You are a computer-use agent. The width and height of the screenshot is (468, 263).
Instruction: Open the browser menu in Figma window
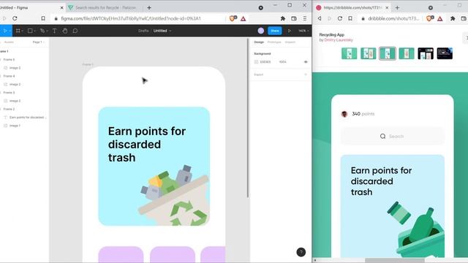point(305,18)
